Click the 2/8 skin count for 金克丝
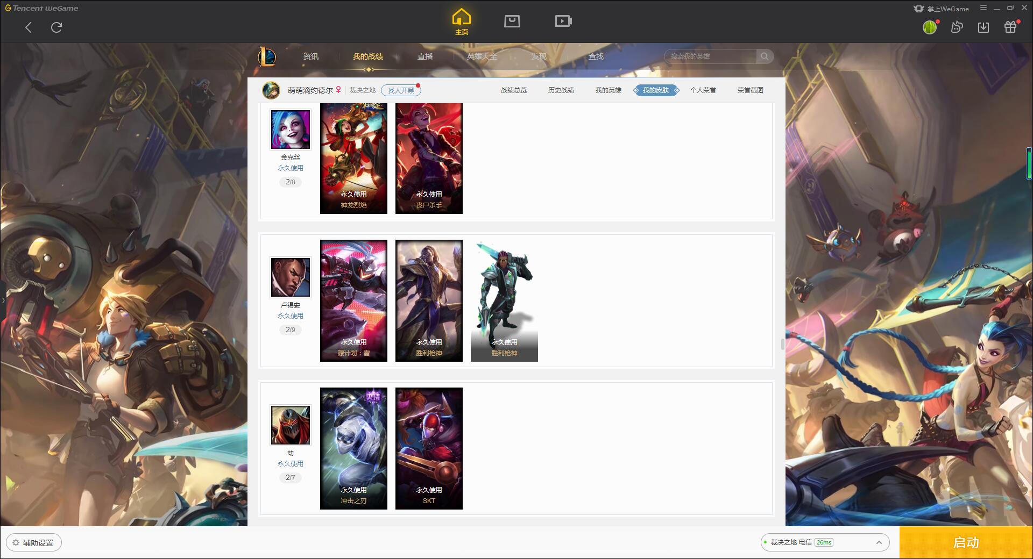The height and width of the screenshot is (559, 1033). [x=291, y=182]
